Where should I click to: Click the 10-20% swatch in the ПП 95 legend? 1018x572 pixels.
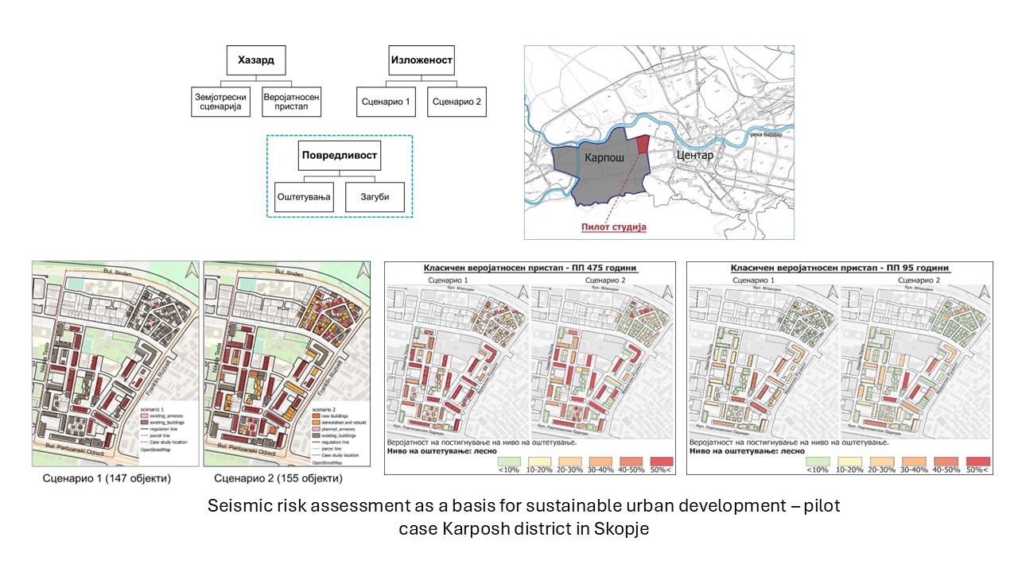pyautogui.click(x=849, y=460)
